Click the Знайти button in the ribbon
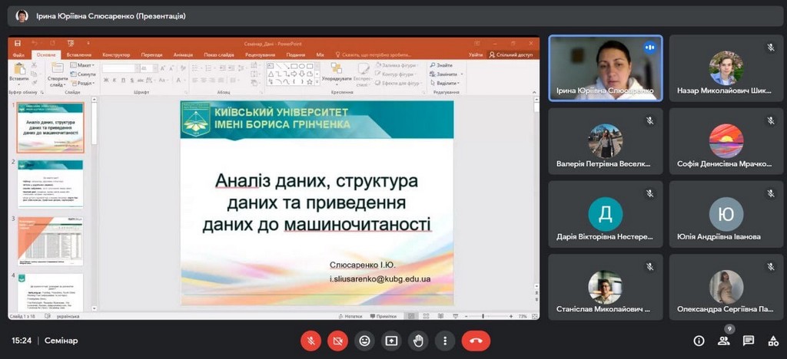The width and height of the screenshot is (787, 359). tap(443, 65)
